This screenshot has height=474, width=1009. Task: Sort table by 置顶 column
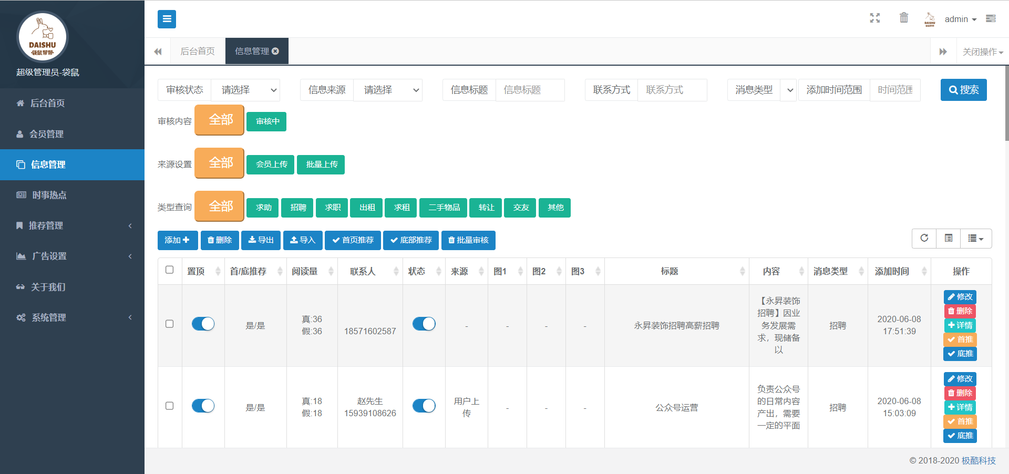203,271
